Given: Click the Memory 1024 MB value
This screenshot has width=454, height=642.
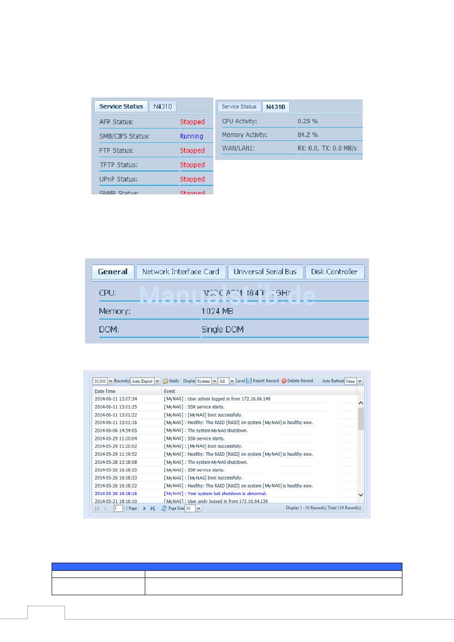Looking at the screenshot, I should point(217,311).
